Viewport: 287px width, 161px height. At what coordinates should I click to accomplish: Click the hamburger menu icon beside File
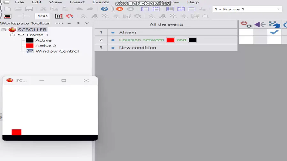tap(6, 2)
